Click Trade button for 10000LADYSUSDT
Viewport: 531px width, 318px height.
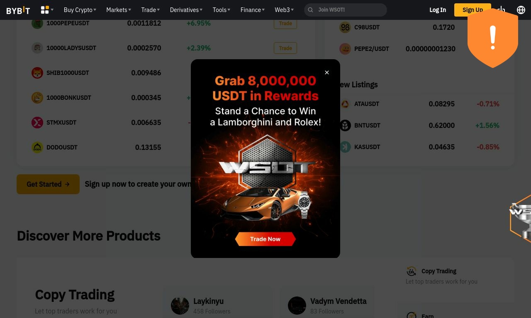click(x=285, y=48)
